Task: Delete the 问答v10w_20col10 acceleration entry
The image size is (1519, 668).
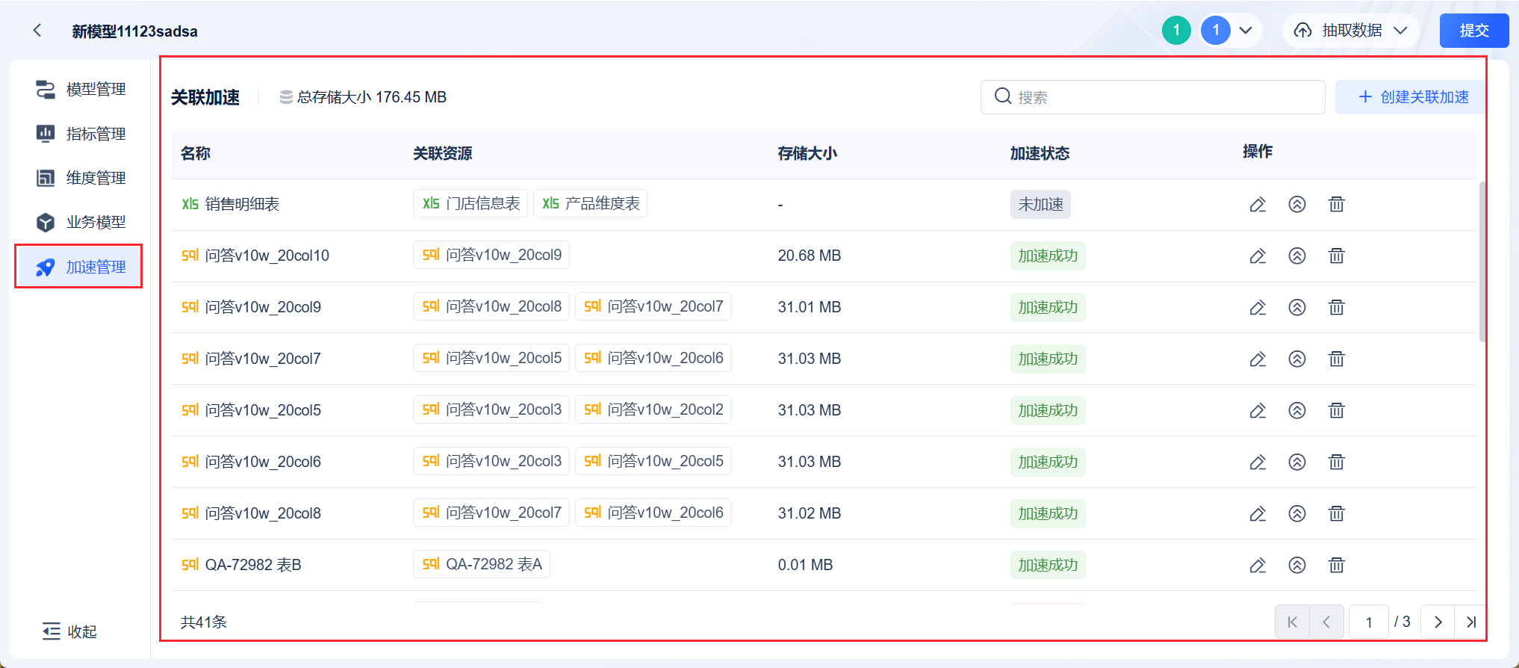Action: point(1336,256)
